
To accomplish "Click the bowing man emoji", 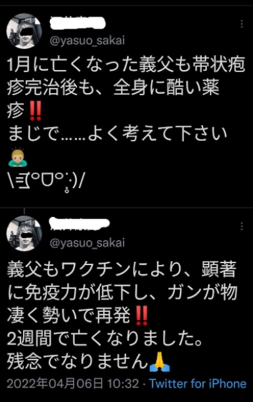I will (x=17, y=157).
